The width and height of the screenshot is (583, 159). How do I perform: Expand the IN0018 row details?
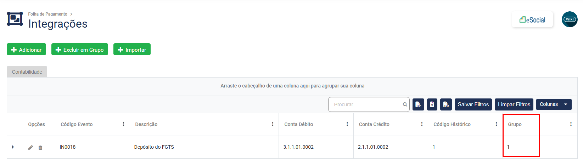click(13, 147)
